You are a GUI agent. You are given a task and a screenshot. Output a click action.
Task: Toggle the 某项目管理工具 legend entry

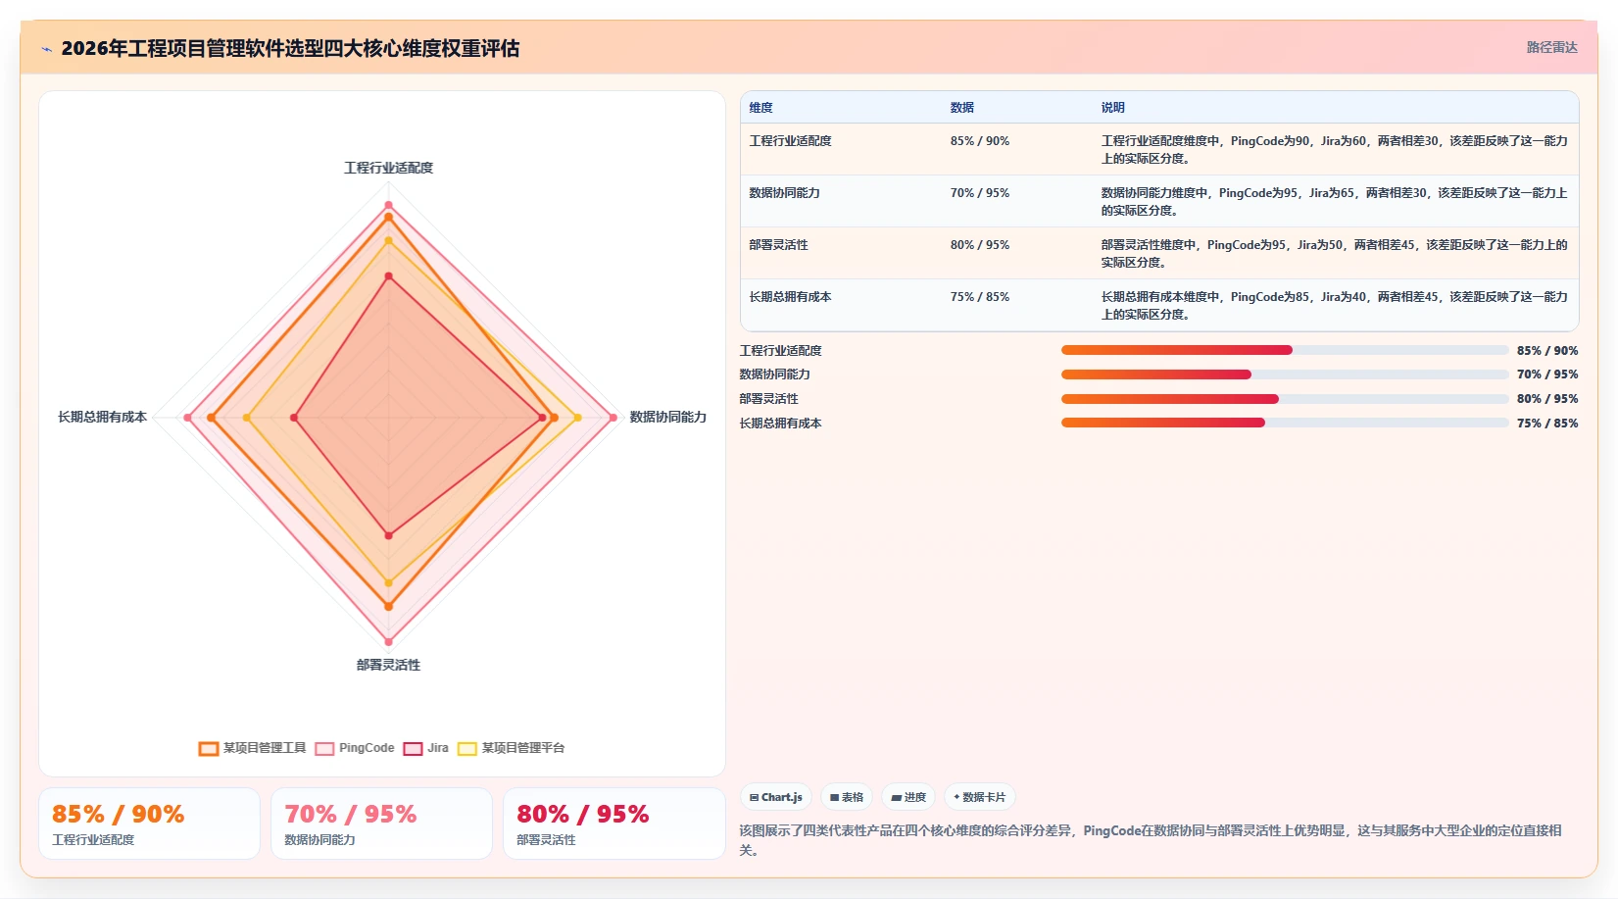tap(253, 748)
